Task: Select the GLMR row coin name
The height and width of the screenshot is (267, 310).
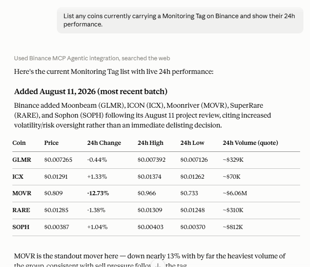Action: (22, 160)
